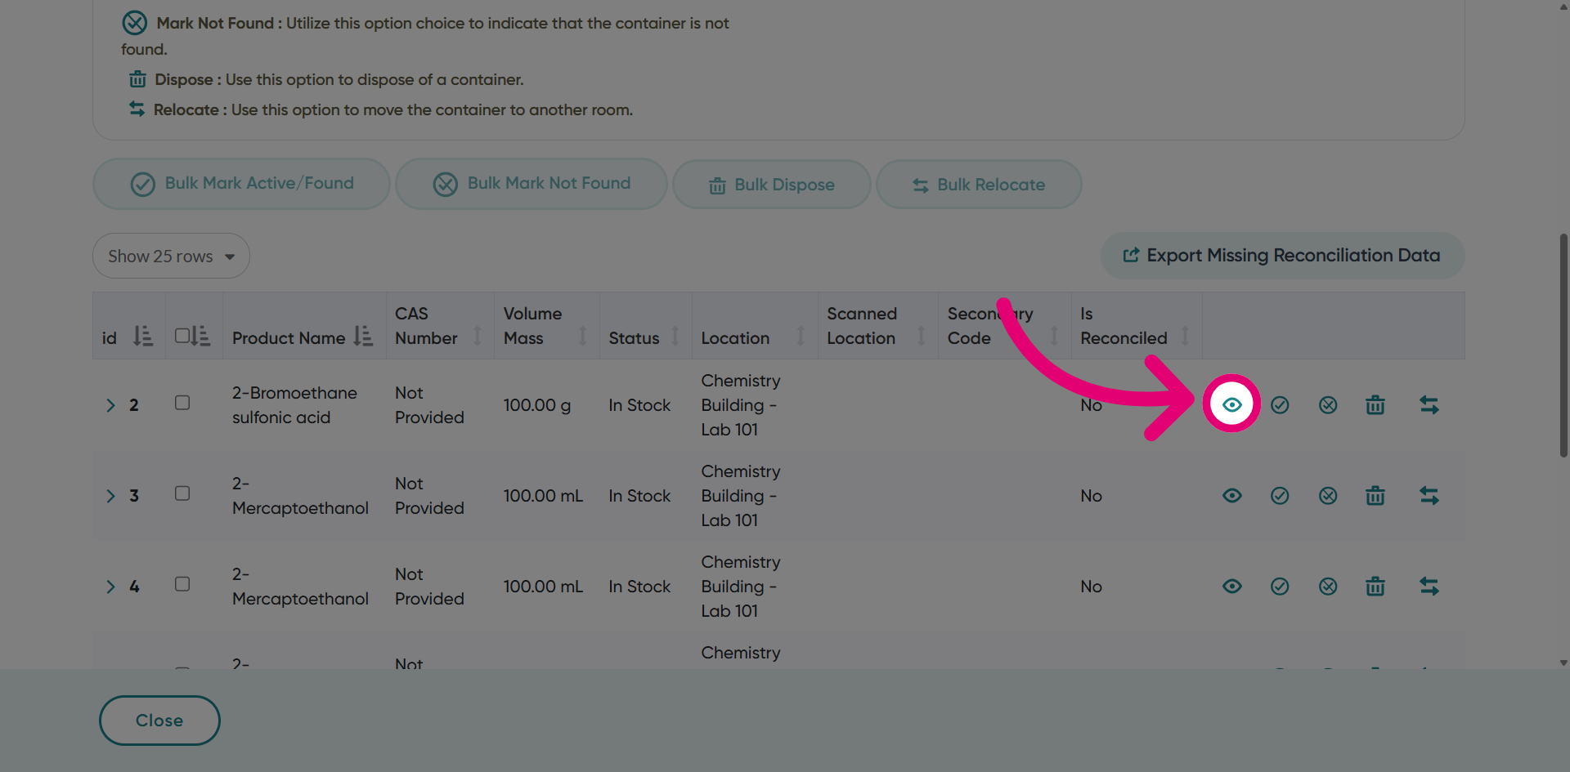Click the scrollbar down arrow
Image resolution: width=1570 pixels, height=772 pixels.
point(1563,663)
